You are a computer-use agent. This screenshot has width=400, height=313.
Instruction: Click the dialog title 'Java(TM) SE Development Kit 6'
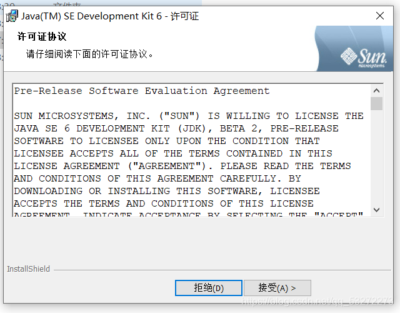pyautogui.click(x=91, y=16)
